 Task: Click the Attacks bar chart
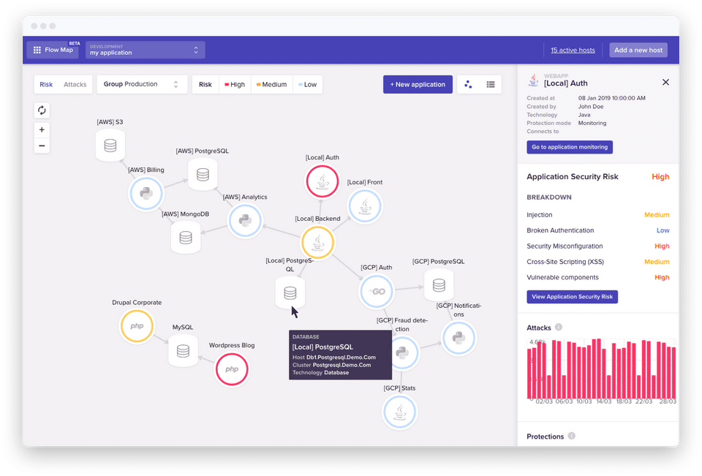coord(601,369)
